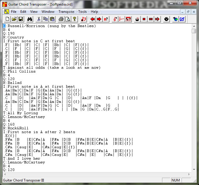Click the line "T:And I love her"
Viewport: 199px width, 185px height.
22,158
